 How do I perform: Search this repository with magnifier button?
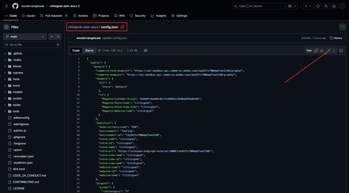point(58,37)
